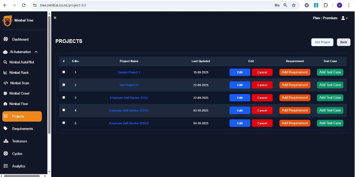
Task: Click the browser back arrow
Action: click(5, 5)
